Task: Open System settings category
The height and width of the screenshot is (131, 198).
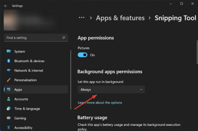Action: (36, 52)
